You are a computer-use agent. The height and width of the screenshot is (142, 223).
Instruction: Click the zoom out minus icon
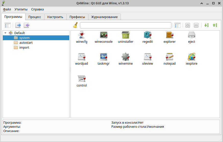pos(196,25)
